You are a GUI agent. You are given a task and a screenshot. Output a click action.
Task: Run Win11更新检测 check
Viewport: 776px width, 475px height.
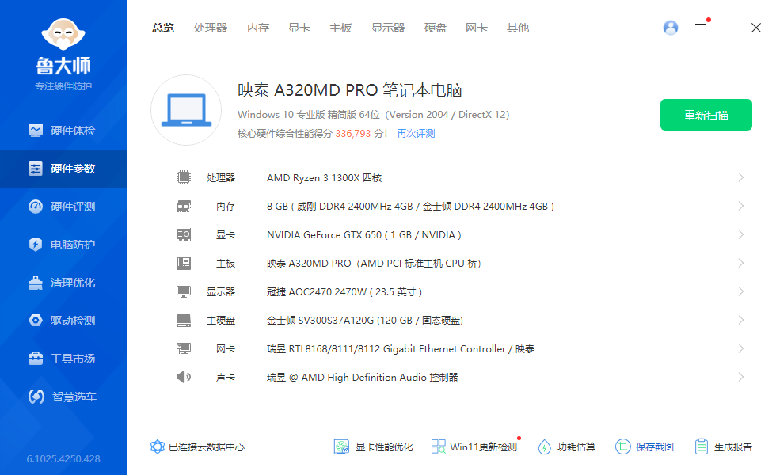coord(484,446)
